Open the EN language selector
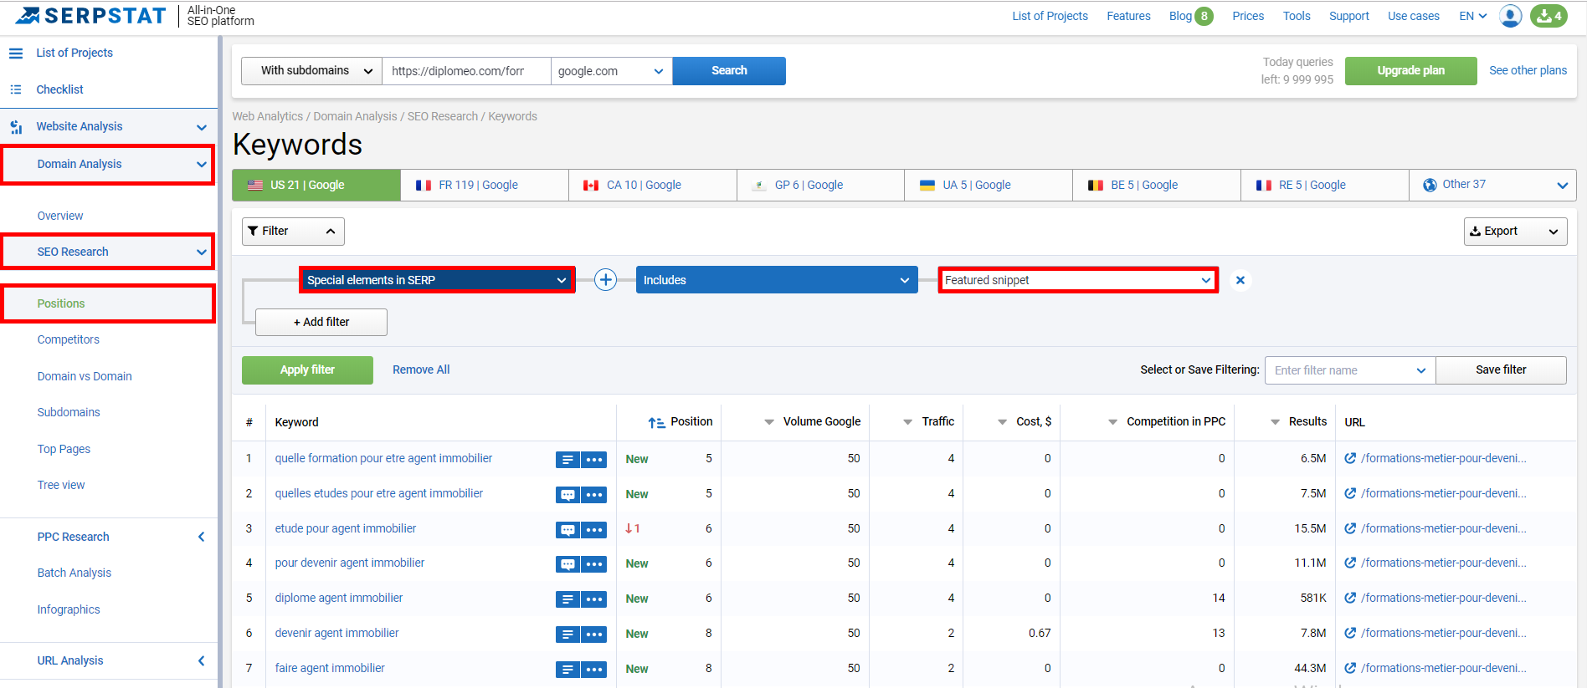Viewport: 1587px width, 688px height. 1472,16
